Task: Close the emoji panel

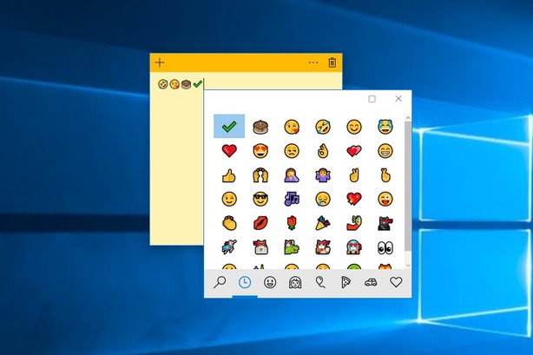Action: click(398, 99)
